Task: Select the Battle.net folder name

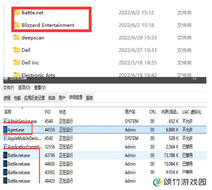Action: [33, 13]
